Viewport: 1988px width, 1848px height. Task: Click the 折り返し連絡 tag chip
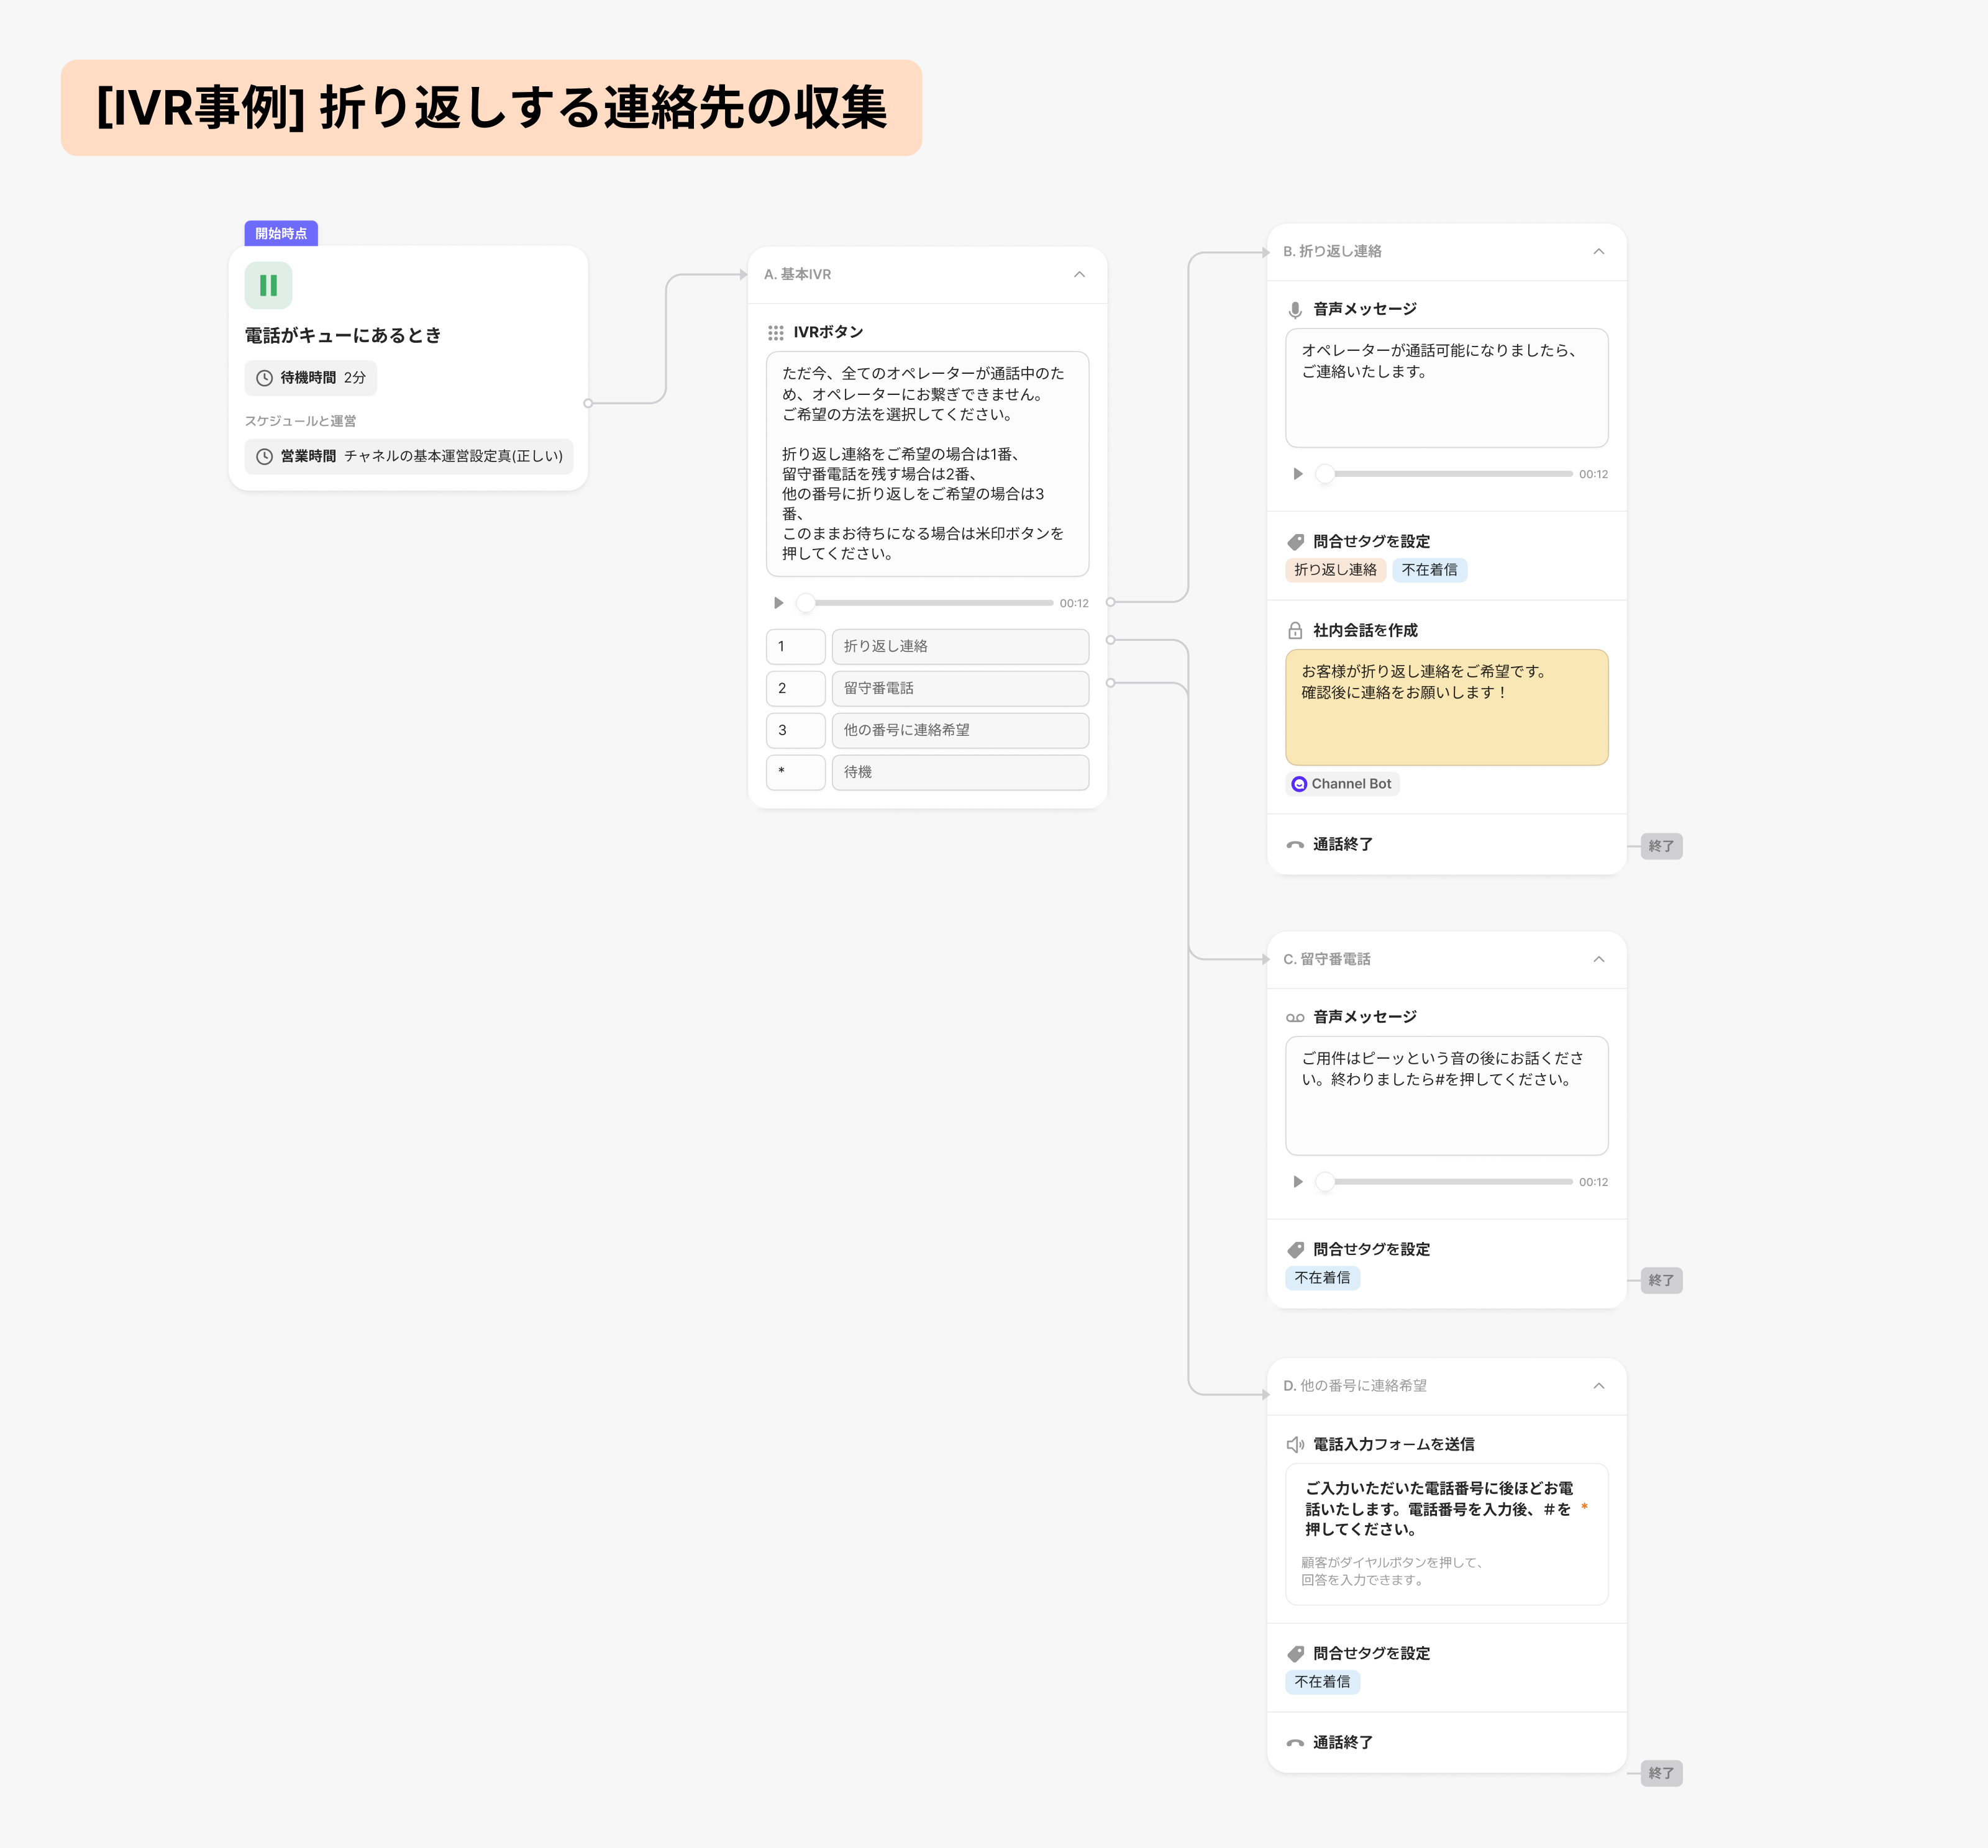pos(1335,571)
